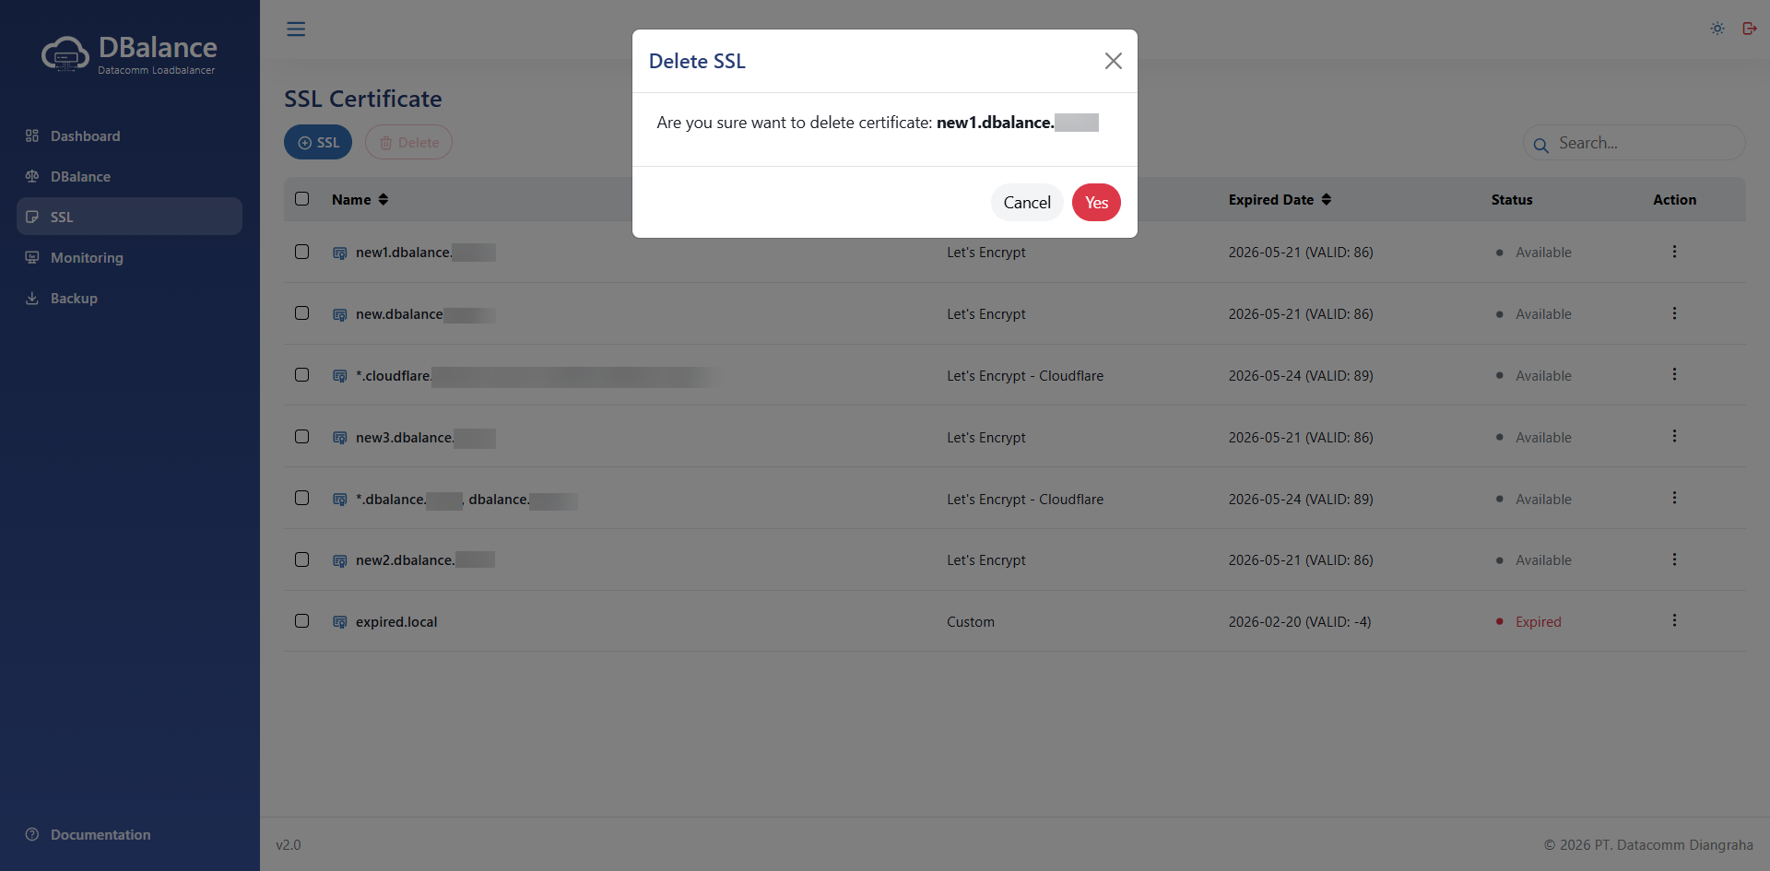Click into the Search input field

[x=1641, y=143]
